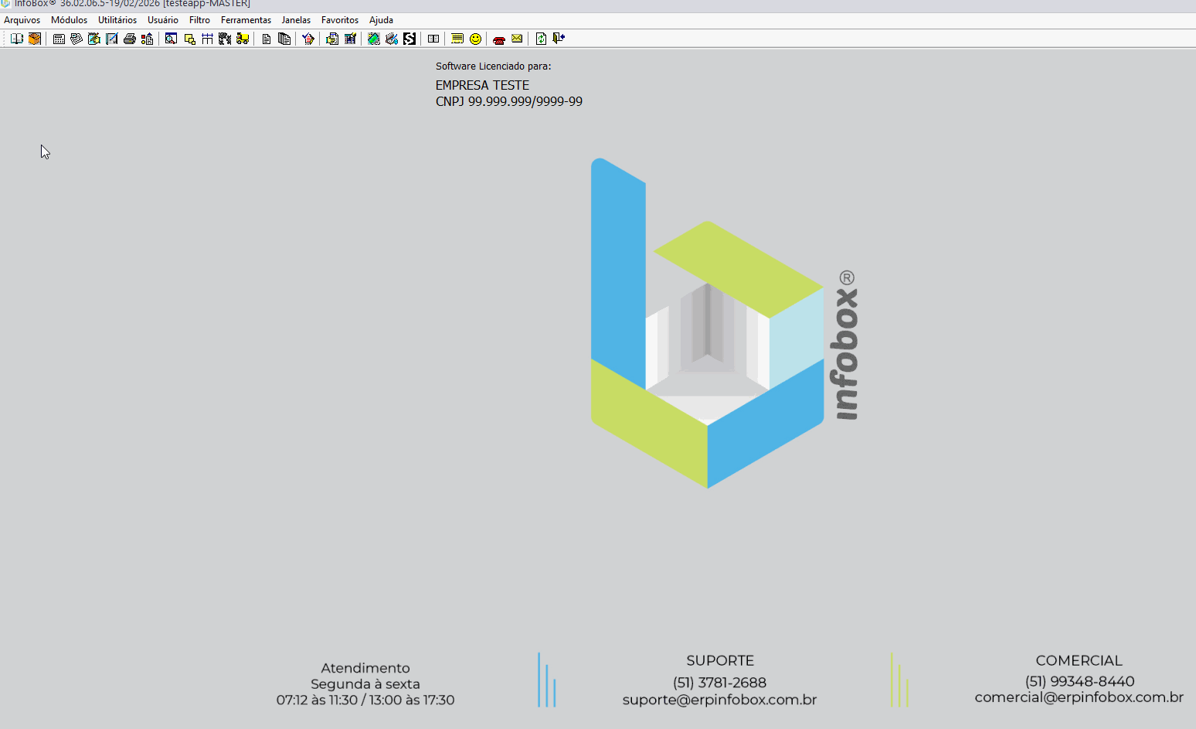
Task: Click the exit door icon
Action: pos(559,39)
